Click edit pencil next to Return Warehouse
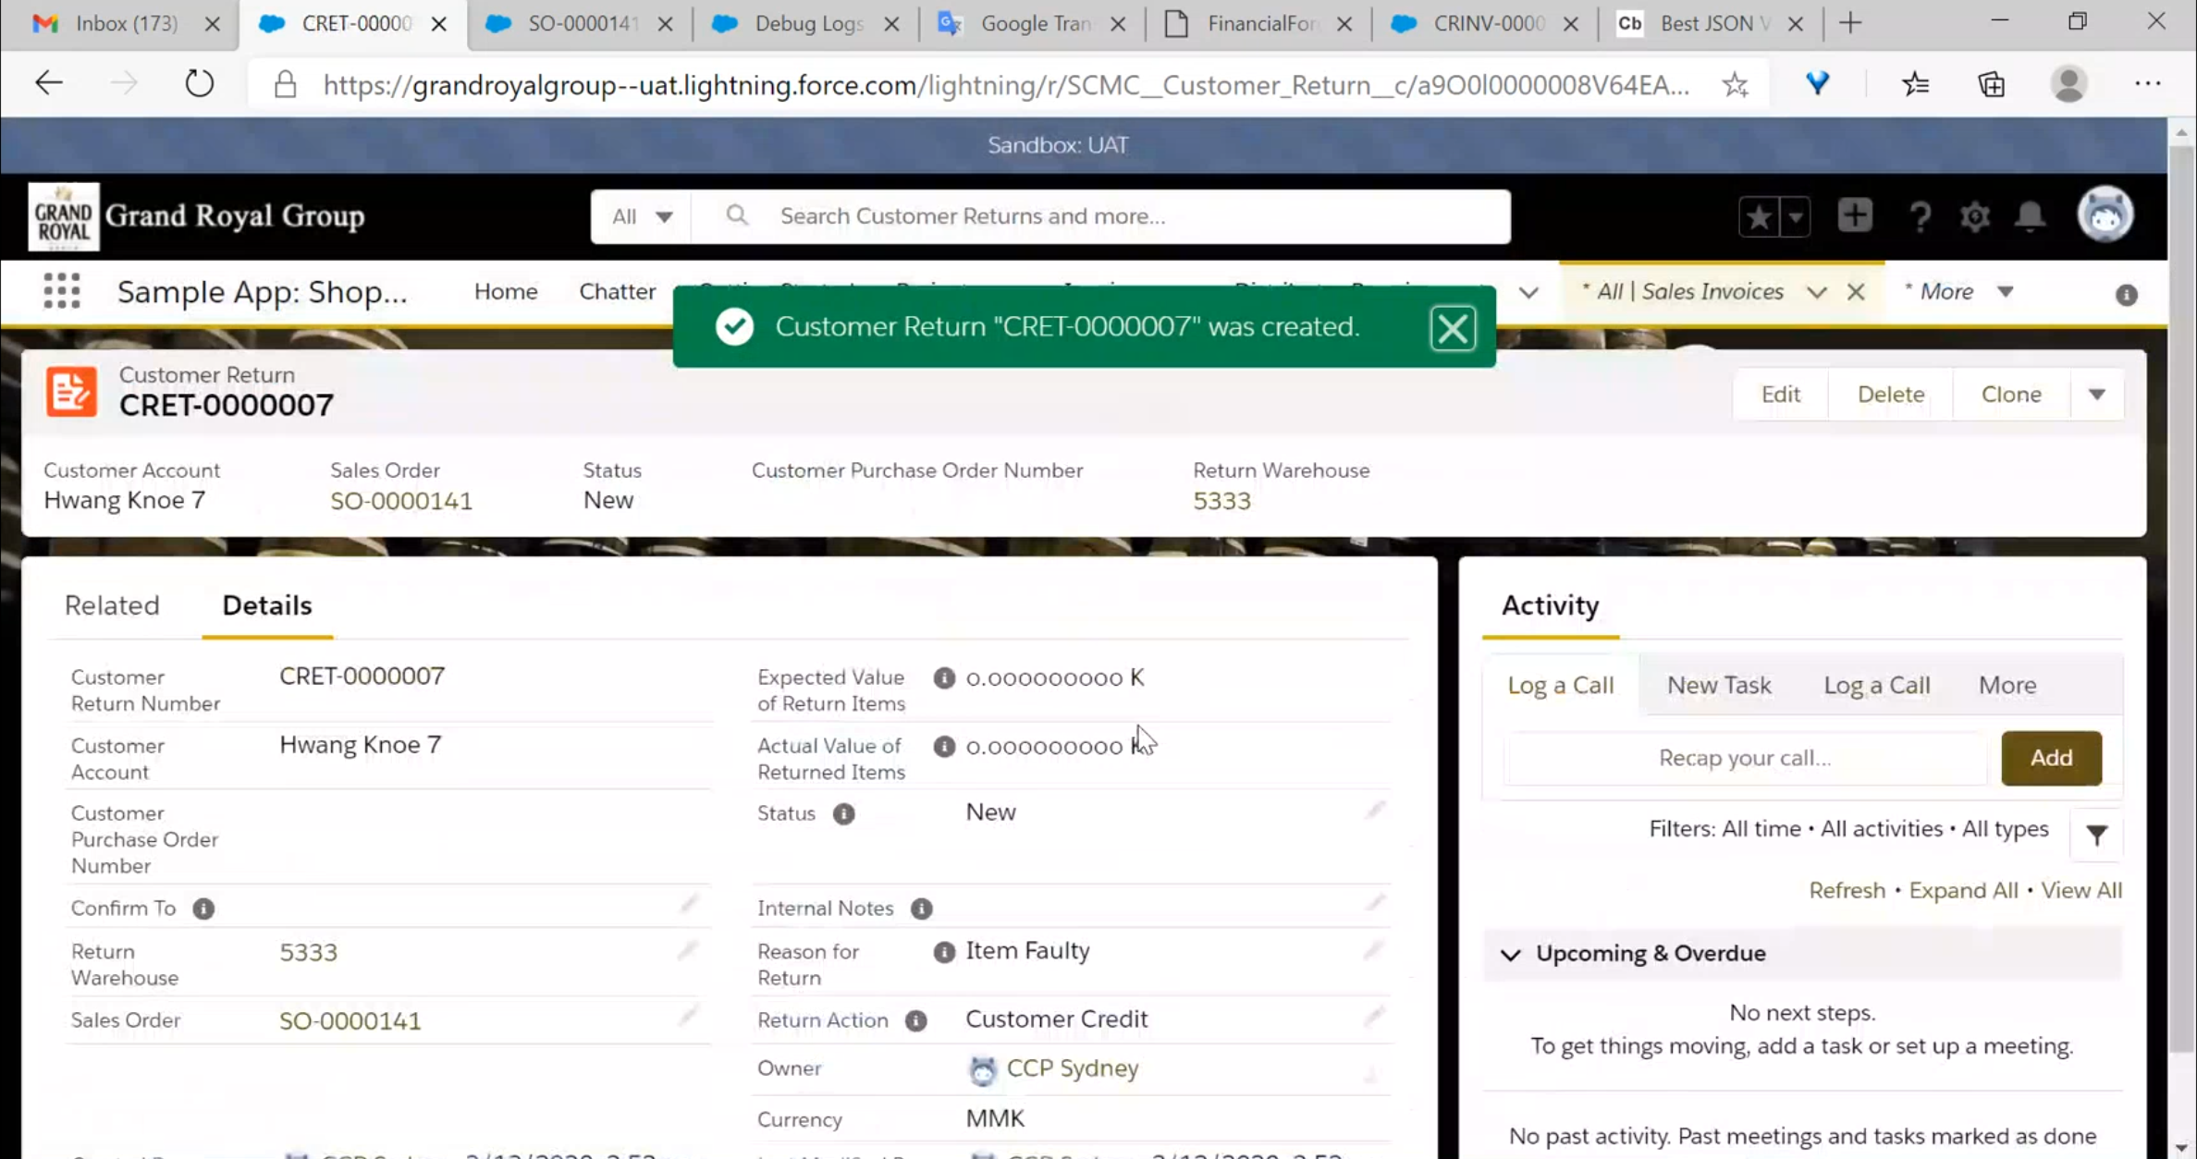 coord(687,950)
